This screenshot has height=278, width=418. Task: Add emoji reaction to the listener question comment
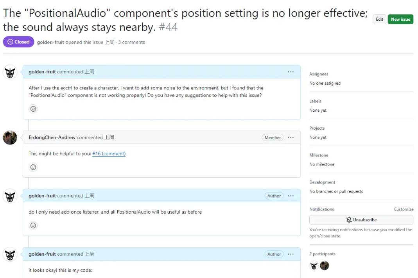[33, 226]
